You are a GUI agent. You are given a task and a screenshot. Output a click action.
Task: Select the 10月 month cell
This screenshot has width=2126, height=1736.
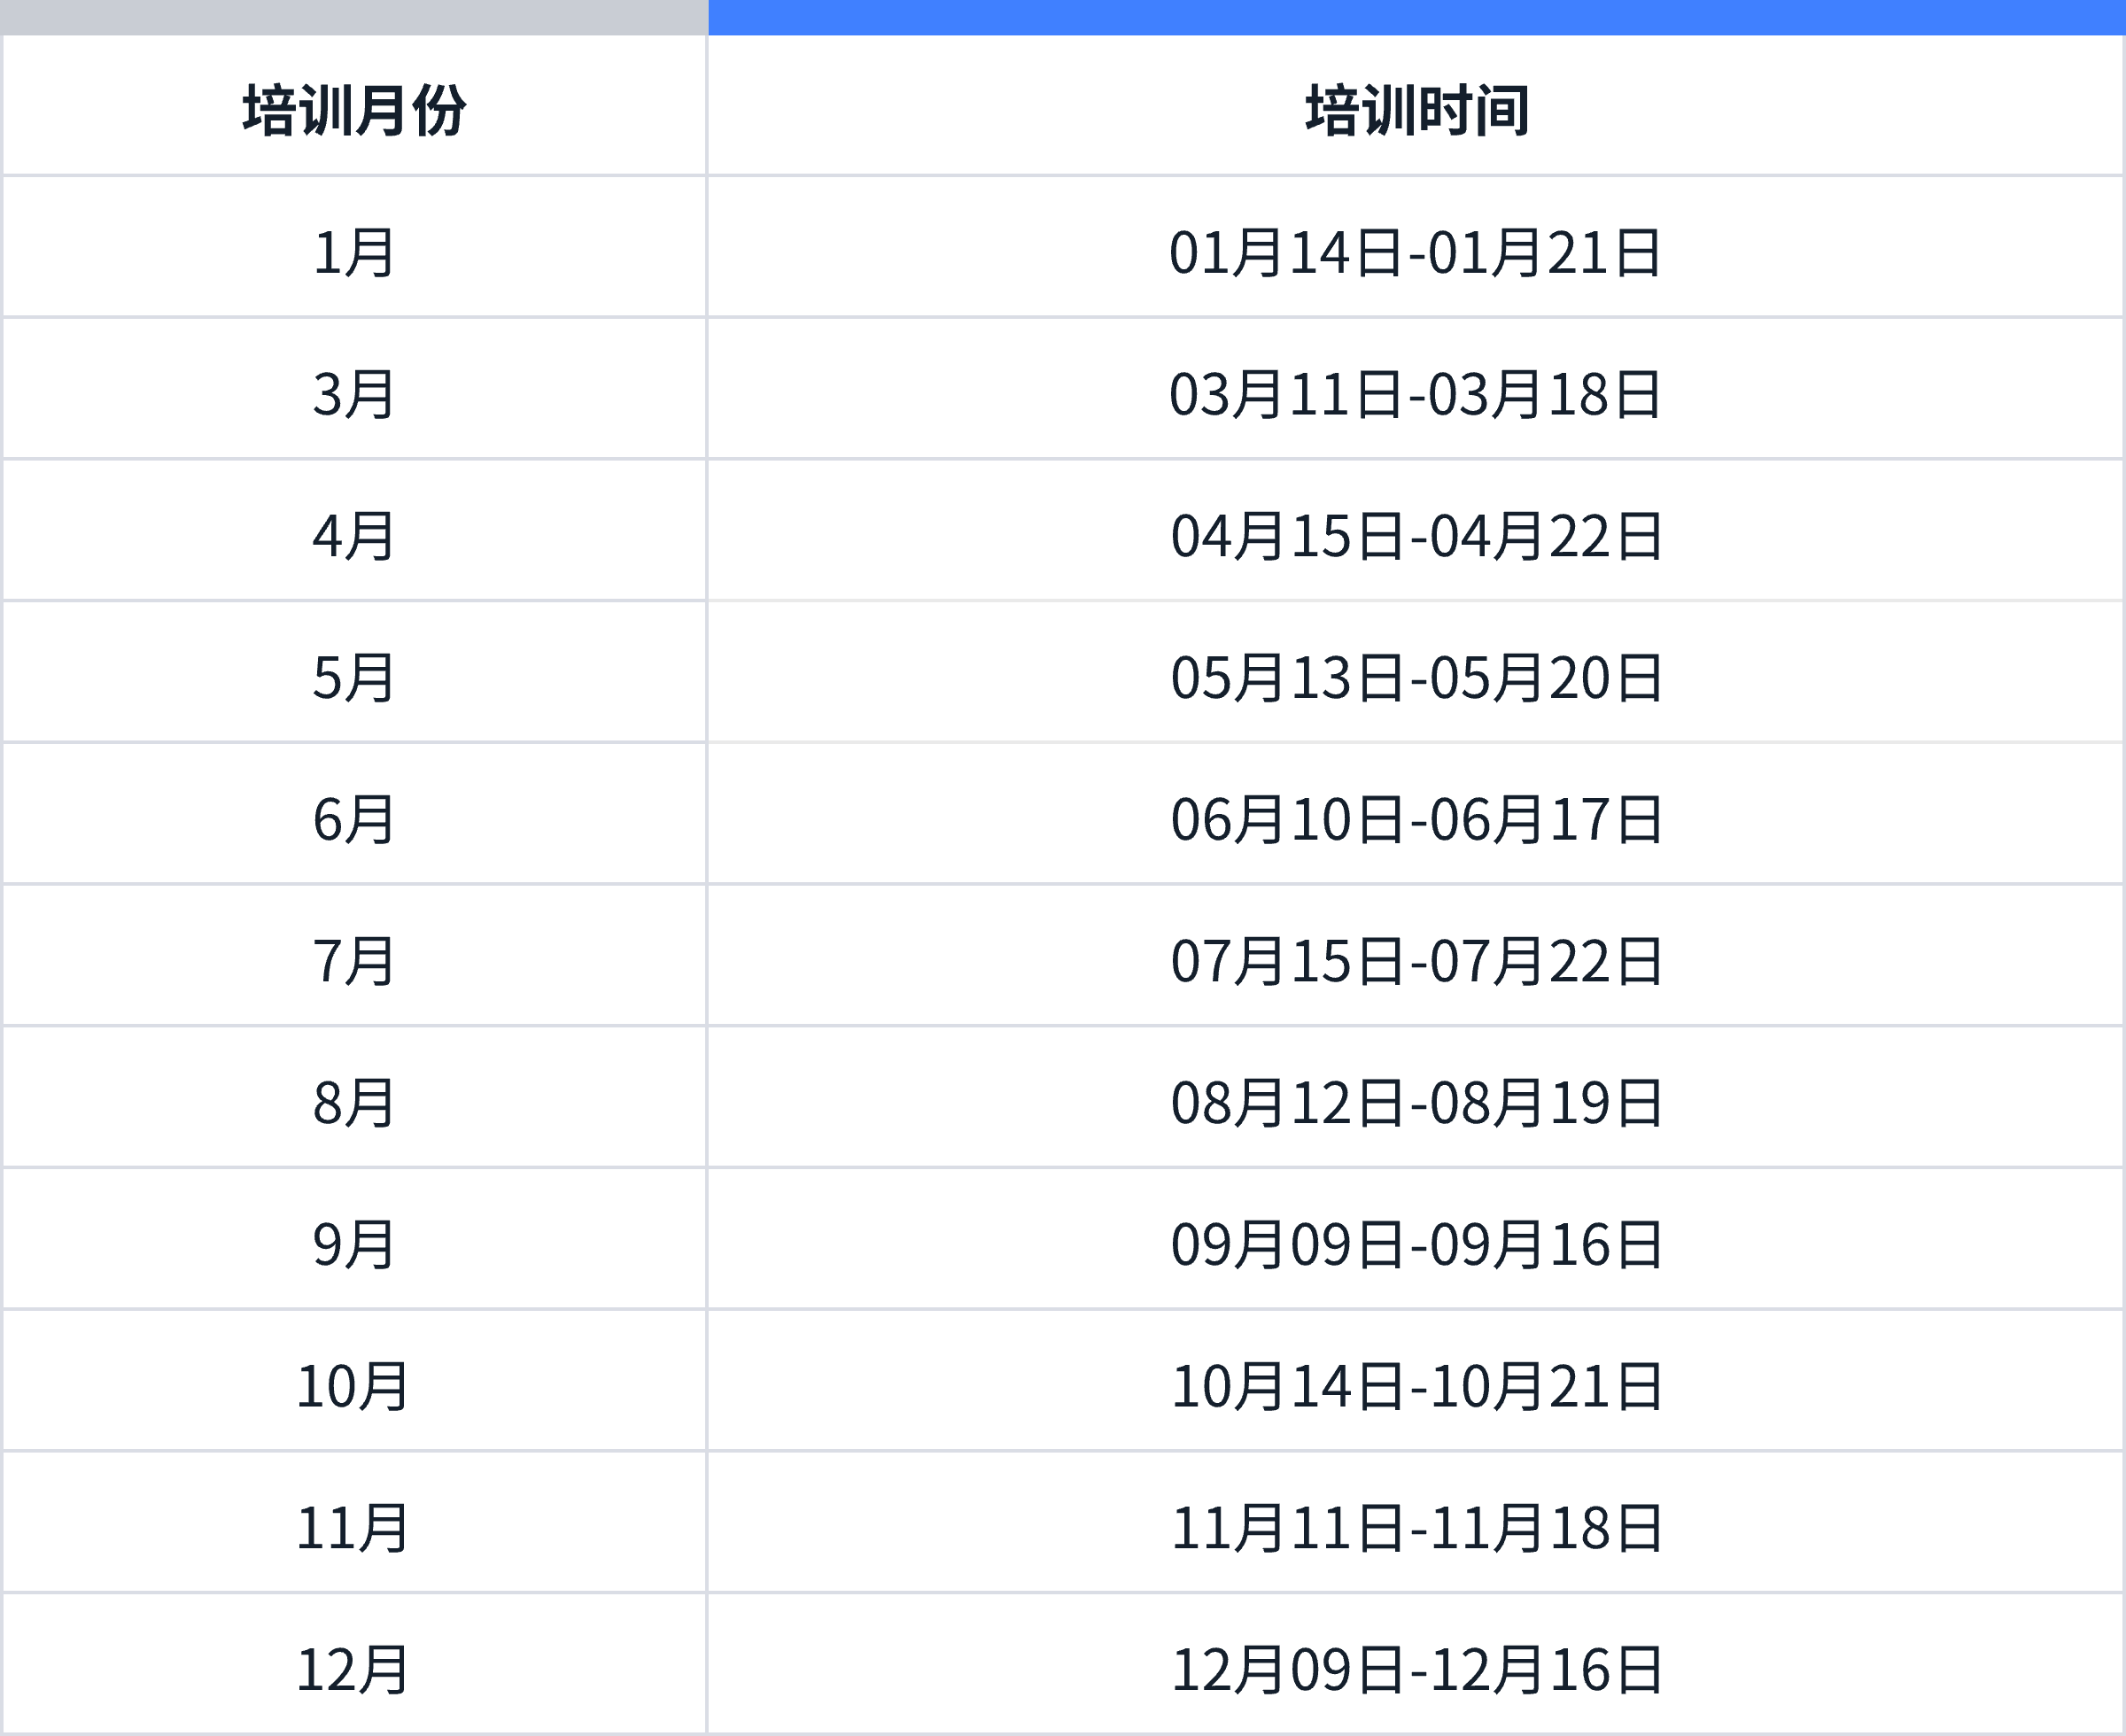[354, 1387]
